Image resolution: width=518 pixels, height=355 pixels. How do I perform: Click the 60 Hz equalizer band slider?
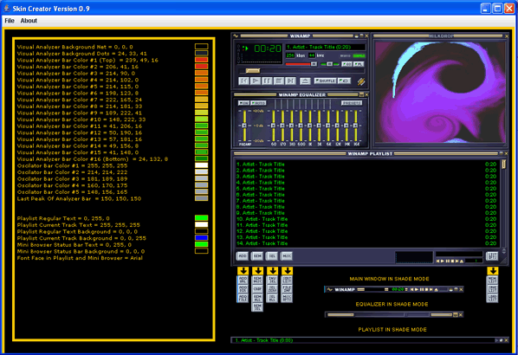click(x=273, y=126)
